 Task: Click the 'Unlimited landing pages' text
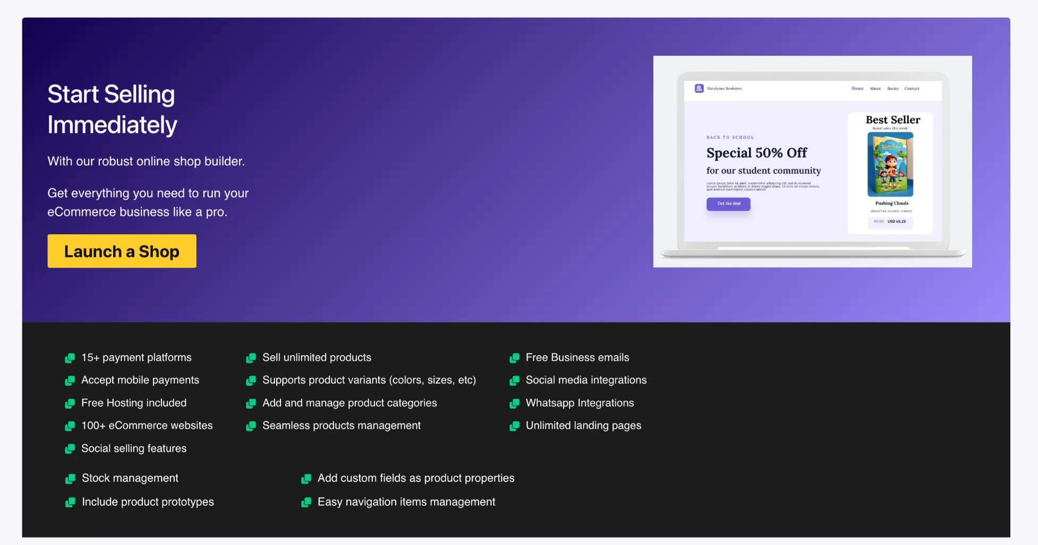tap(583, 425)
